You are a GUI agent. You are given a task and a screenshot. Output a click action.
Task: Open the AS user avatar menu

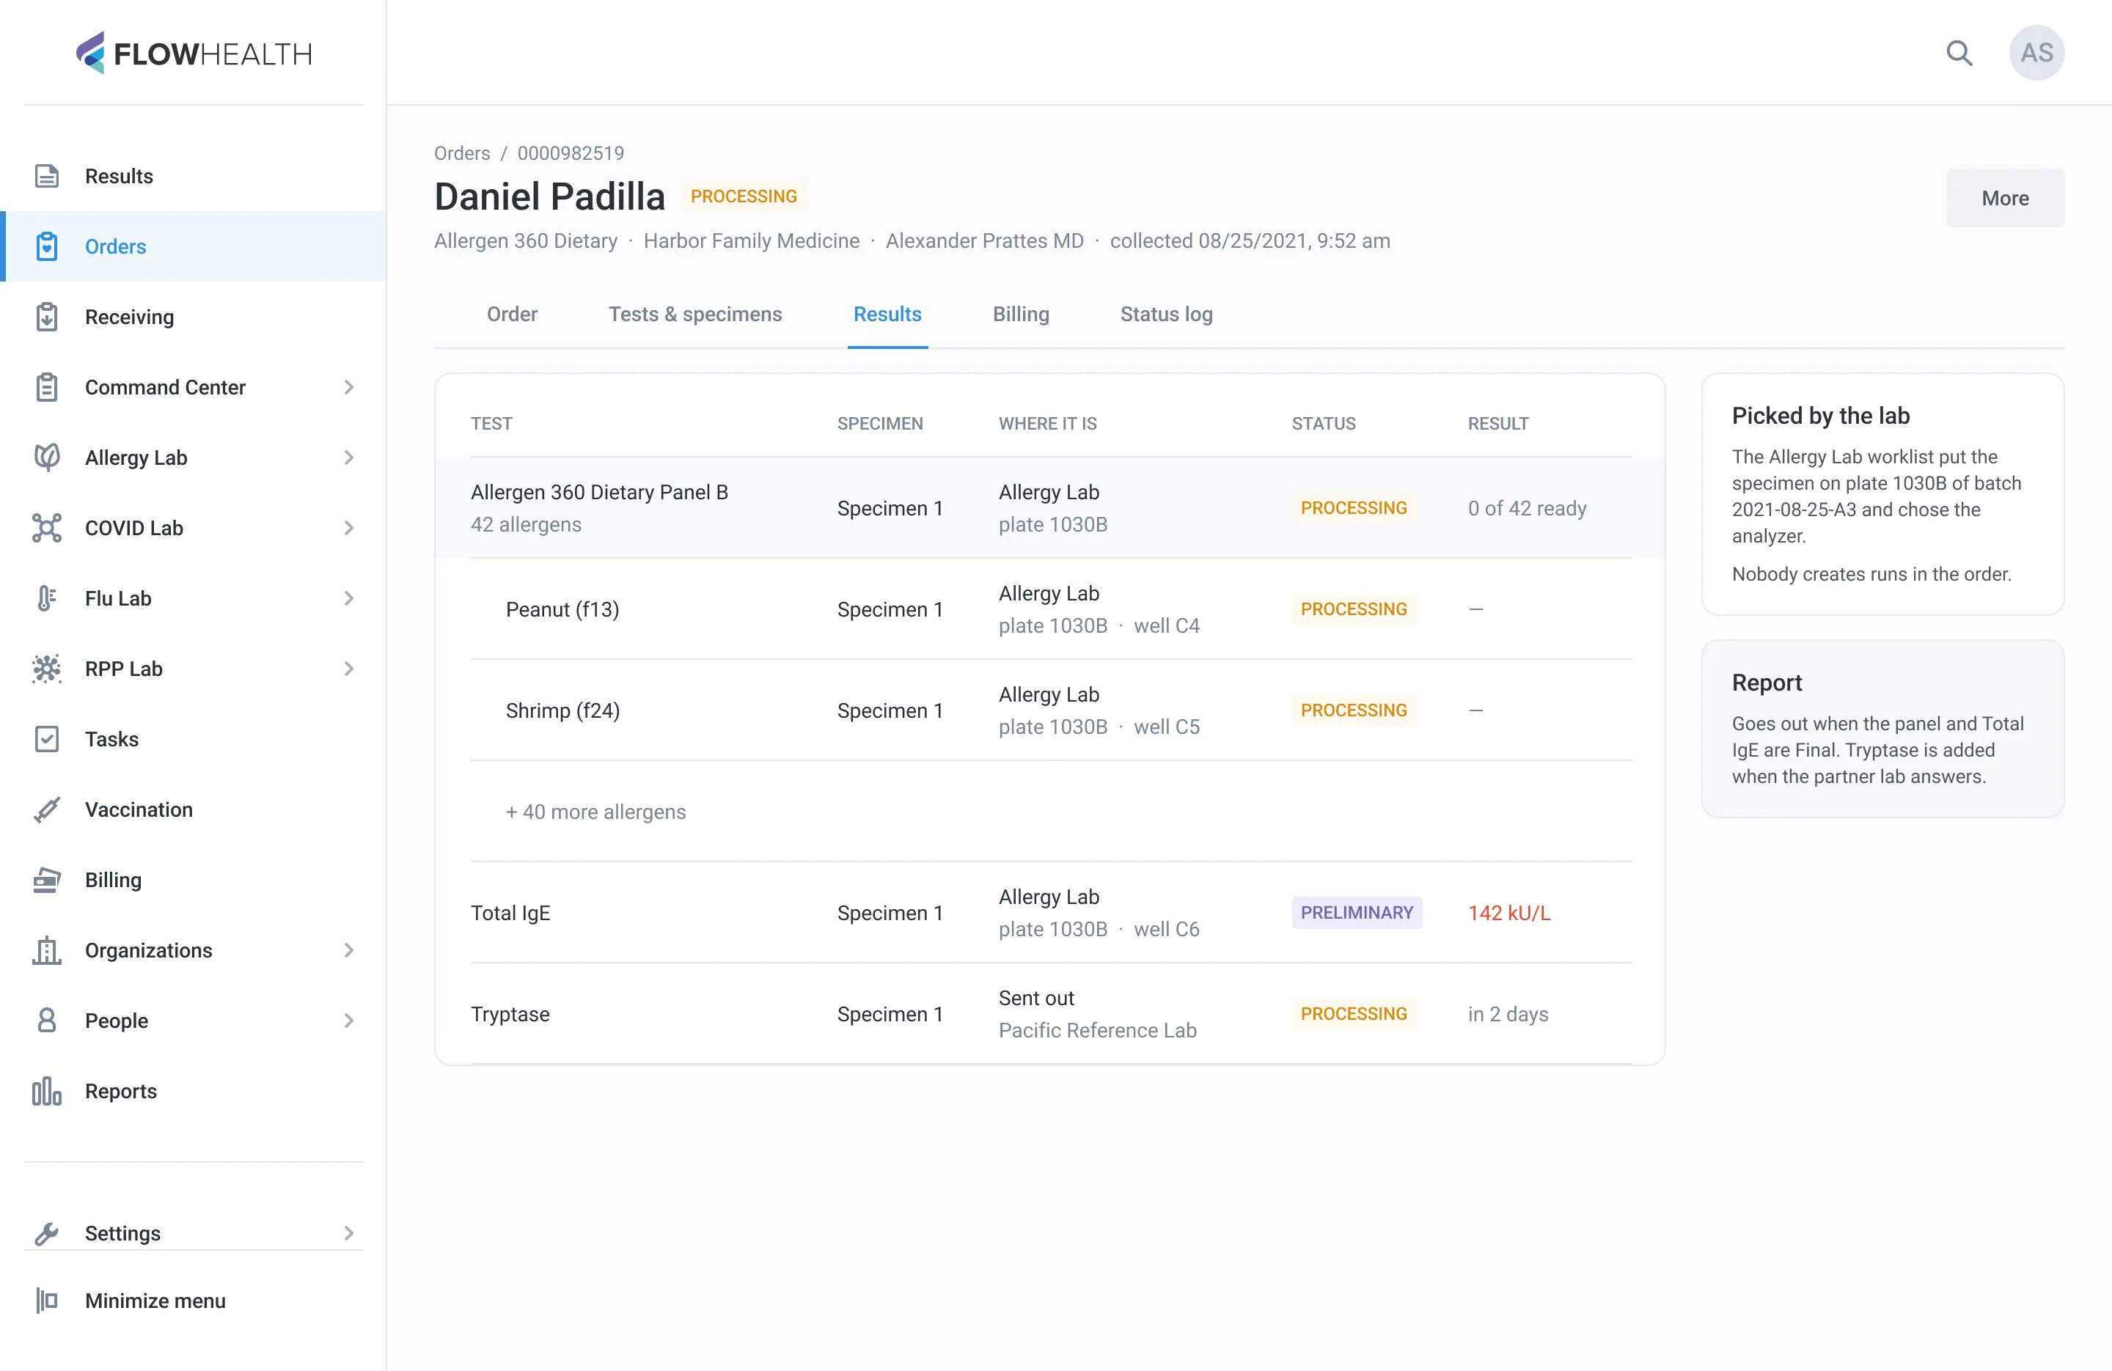tap(2036, 52)
